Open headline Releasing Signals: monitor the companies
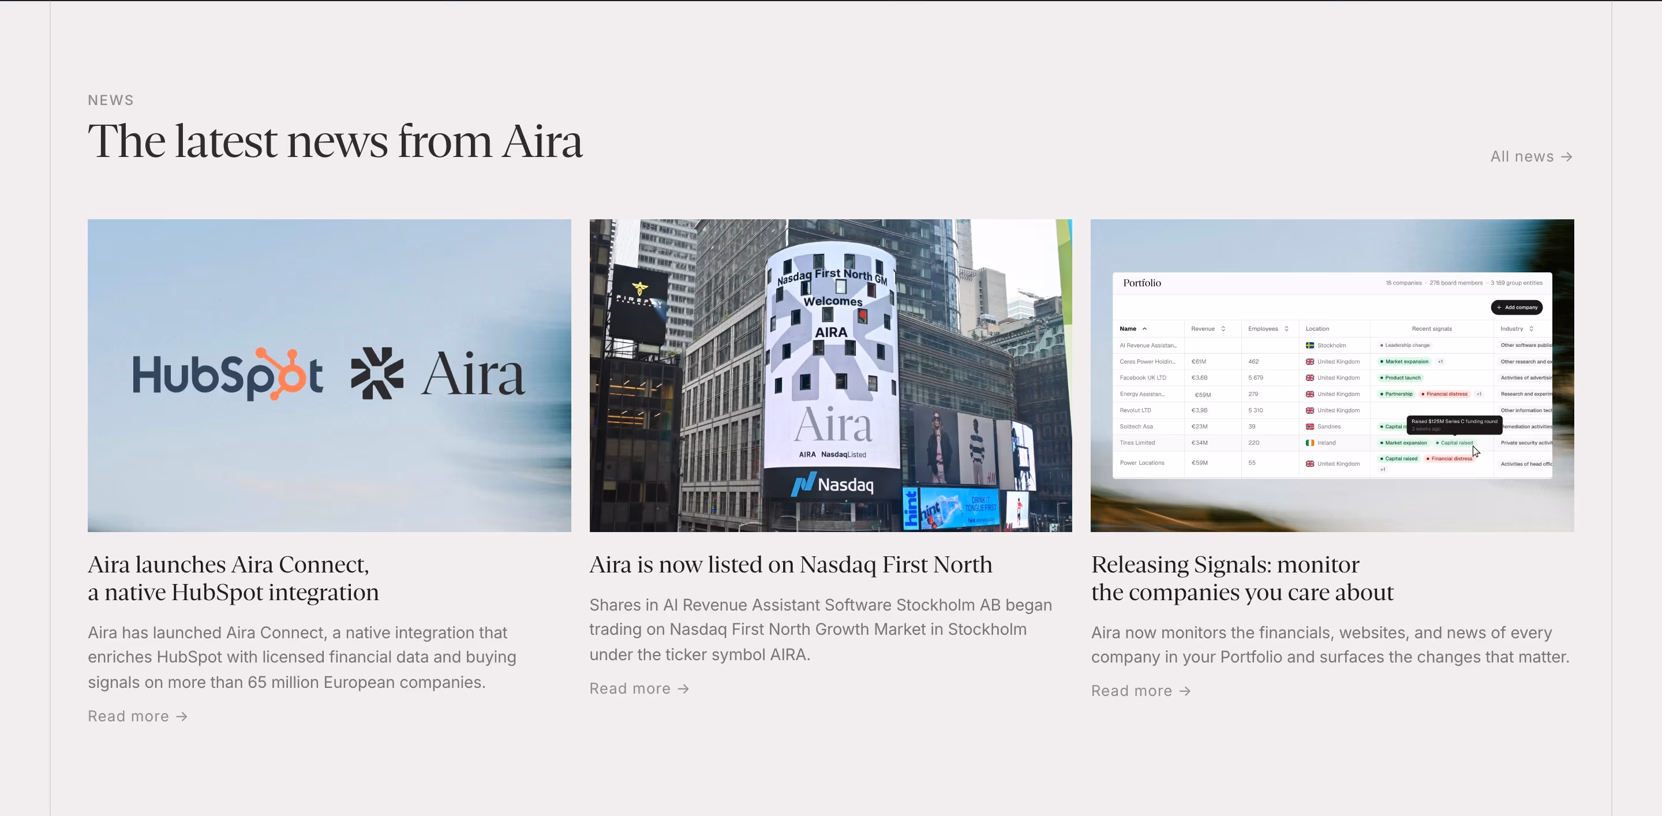1662x816 pixels. [x=1242, y=578]
